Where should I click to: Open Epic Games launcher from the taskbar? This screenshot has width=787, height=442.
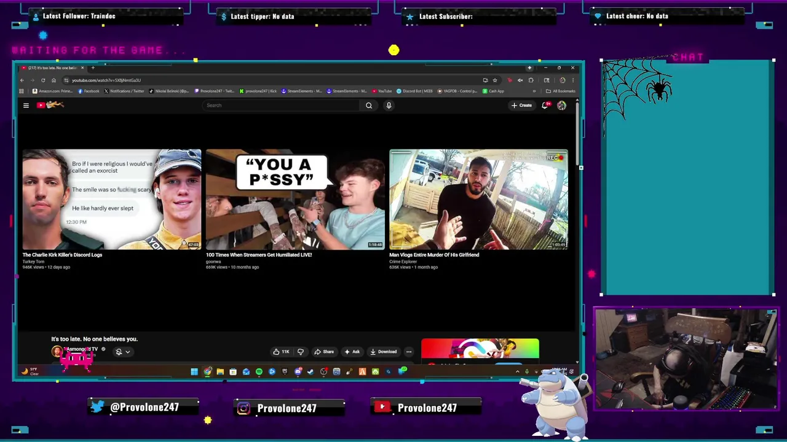coord(285,371)
